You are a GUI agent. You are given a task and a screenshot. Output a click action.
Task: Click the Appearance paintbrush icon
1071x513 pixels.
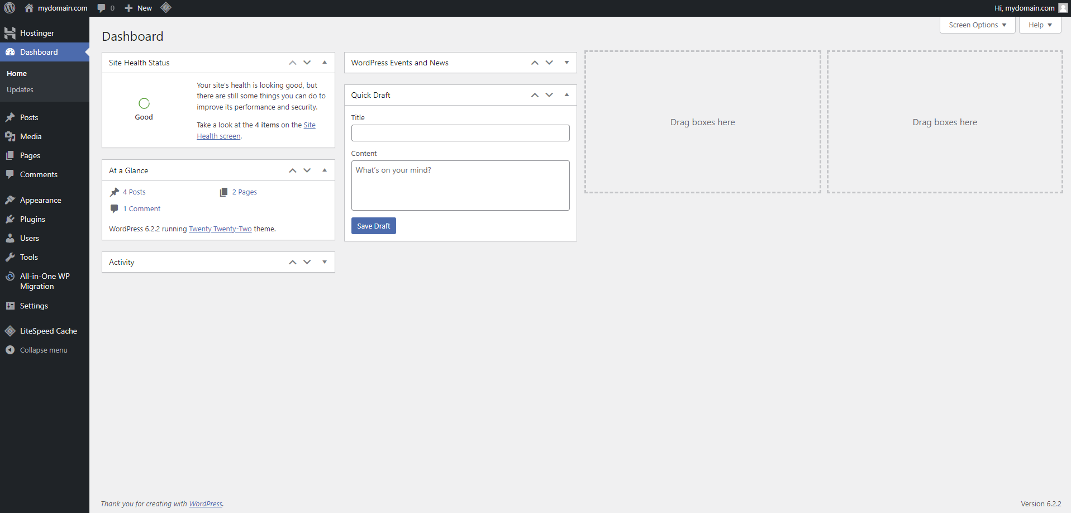pos(10,200)
